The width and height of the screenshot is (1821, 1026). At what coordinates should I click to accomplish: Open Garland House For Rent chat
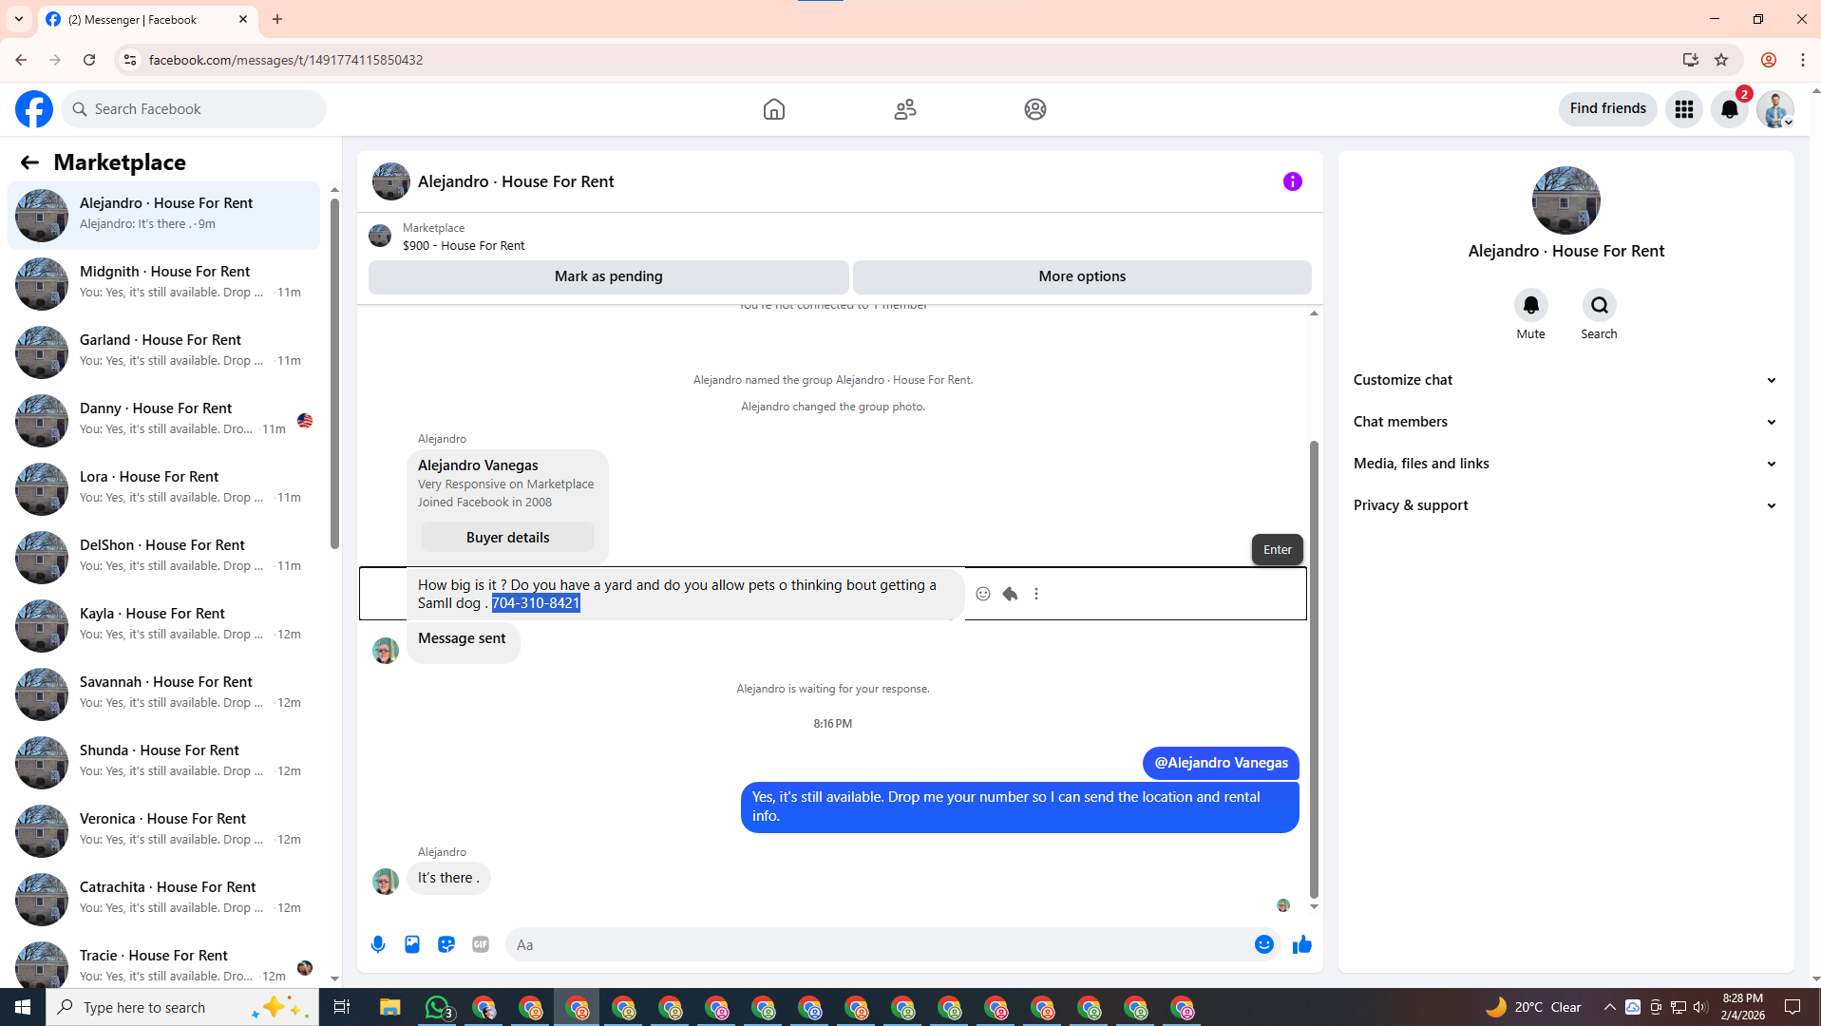[163, 351]
